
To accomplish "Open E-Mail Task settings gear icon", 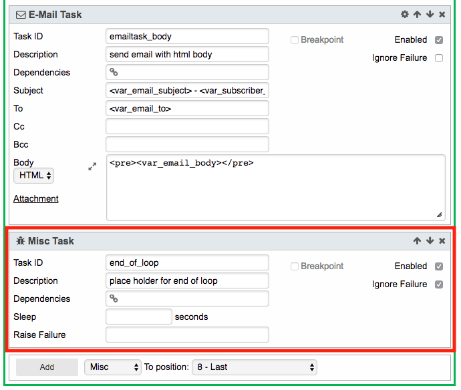I will coord(405,14).
